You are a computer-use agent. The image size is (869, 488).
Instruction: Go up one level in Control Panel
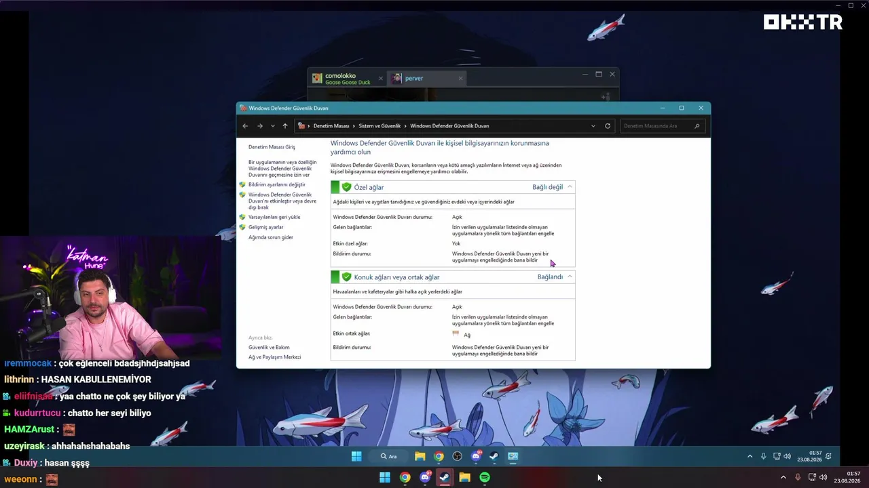click(x=285, y=126)
